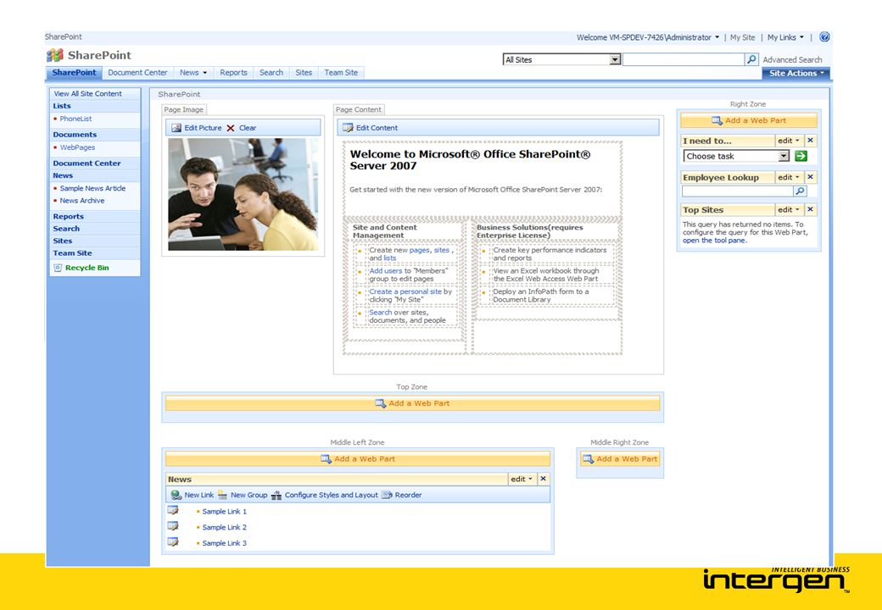Click in the top search text field

(684, 59)
